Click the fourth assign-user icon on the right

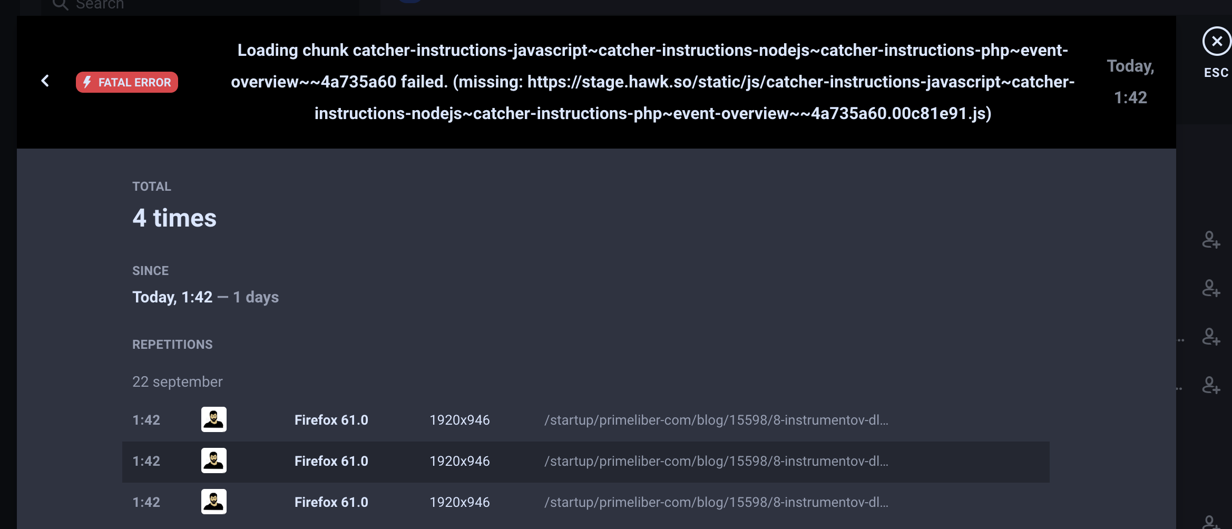pyautogui.click(x=1211, y=385)
